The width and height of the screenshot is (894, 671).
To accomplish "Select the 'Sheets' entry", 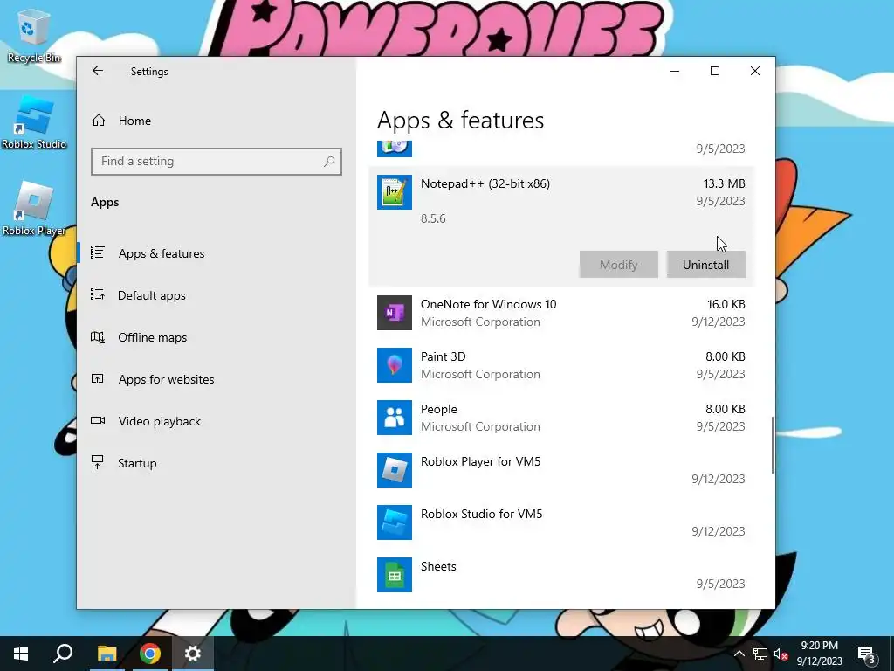I will point(561,575).
